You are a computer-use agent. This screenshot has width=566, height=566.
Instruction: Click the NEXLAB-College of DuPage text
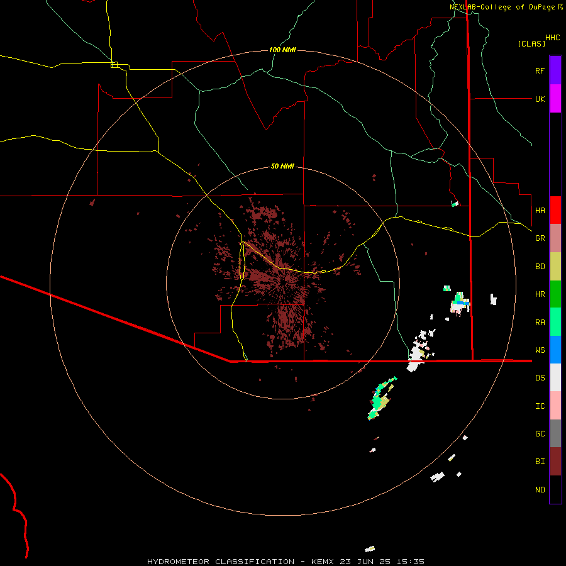coord(502,7)
